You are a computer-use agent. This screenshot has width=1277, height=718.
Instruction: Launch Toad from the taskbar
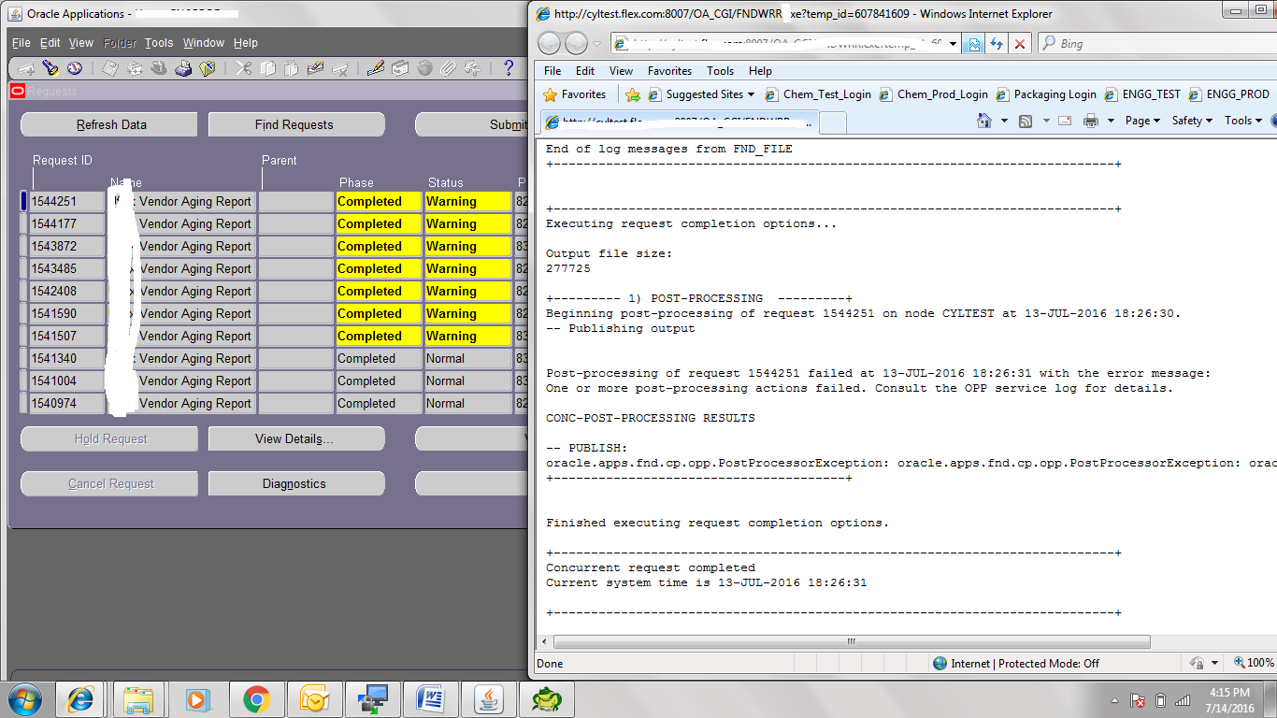547,697
